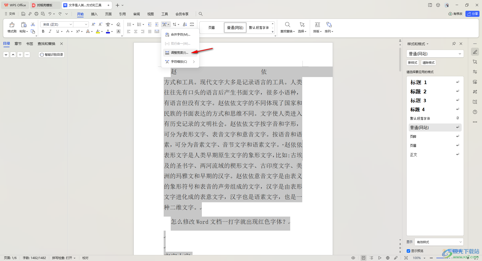Open the bullets list dropdown
The width and height of the screenshot is (482, 261).
[x=133, y=24]
